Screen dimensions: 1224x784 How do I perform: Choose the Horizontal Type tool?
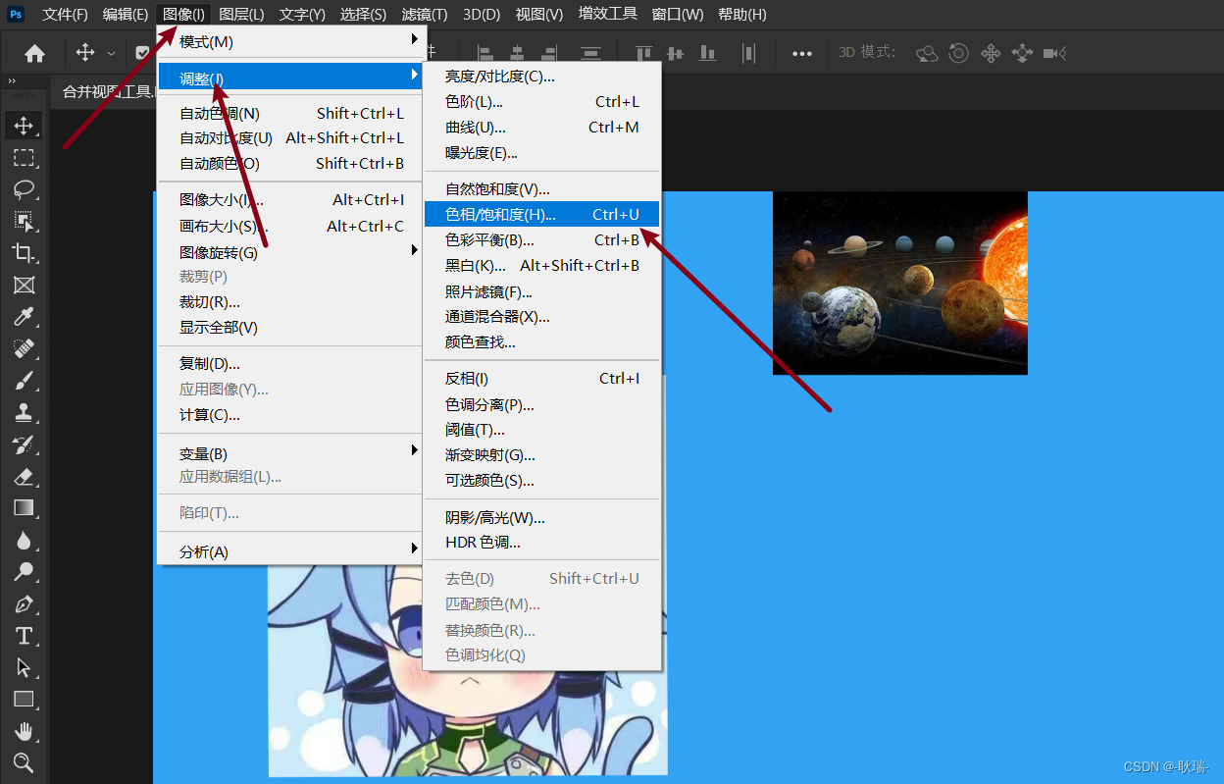click(25, 636)
